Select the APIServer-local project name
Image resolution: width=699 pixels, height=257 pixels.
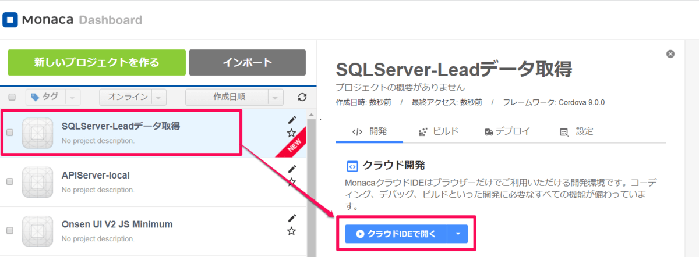[96, 175]
